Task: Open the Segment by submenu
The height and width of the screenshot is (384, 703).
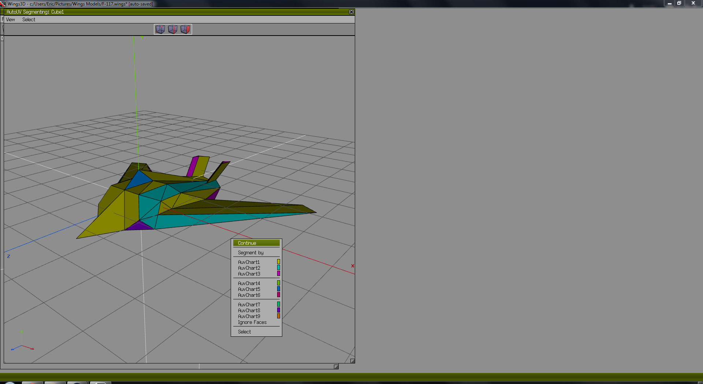Action: coord(256,252)
